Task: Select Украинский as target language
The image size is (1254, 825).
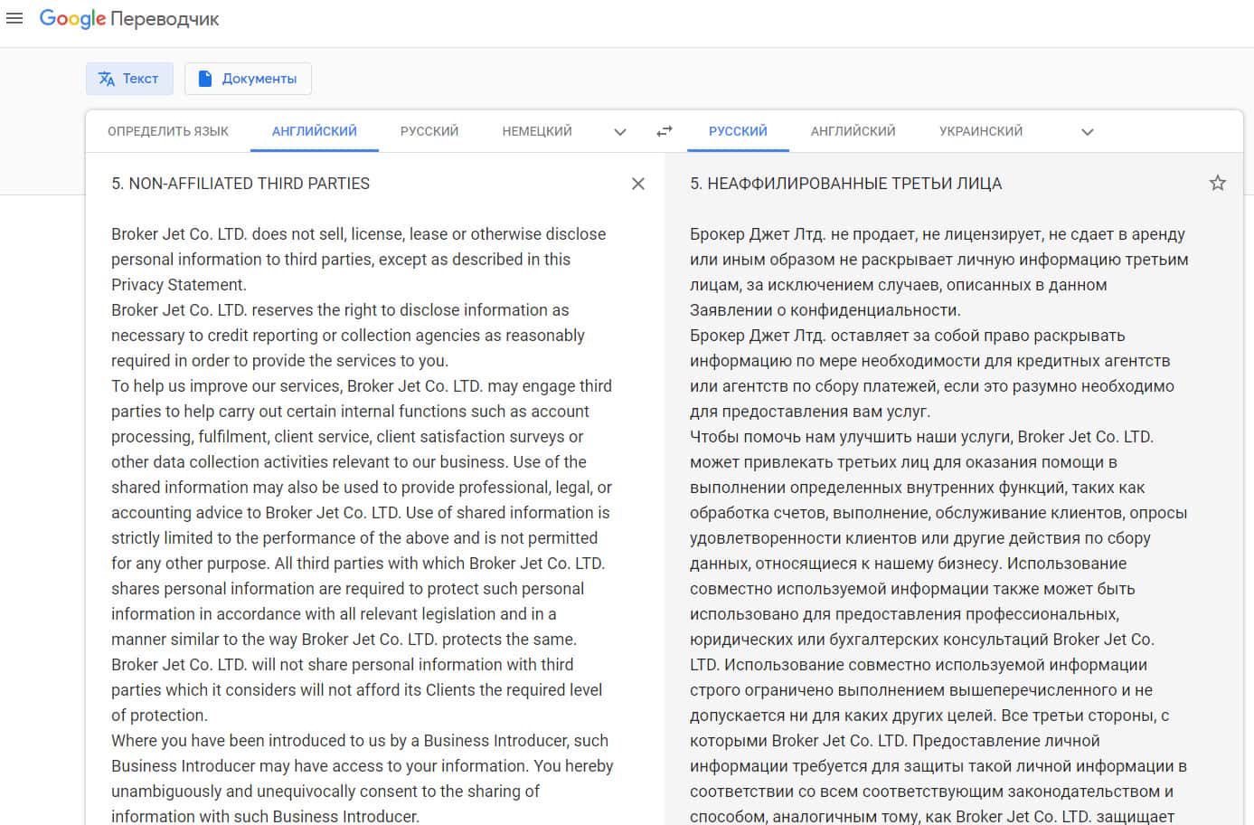Action: 981,131
